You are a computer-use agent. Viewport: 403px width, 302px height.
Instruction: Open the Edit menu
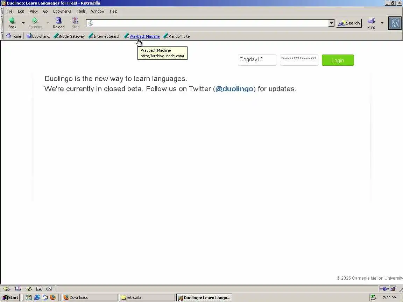(21, 11)
